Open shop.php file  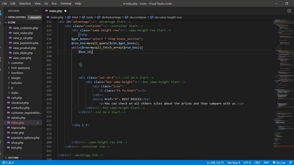[17, 143]
